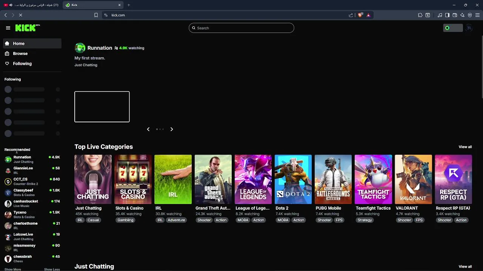
Task: Open League of Legends category thumbnail
Action: click(253, 179)
